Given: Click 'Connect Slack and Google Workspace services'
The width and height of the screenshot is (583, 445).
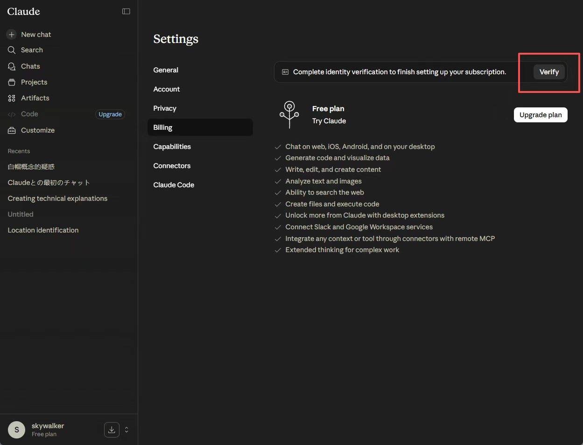Looking at the screenshot, I should (359, 227).
